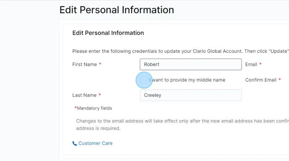Image resolution: width=289 pixels, height=161 pixels.
Task: Click the bold Edit Personal Information section heading
Action: 108,33
